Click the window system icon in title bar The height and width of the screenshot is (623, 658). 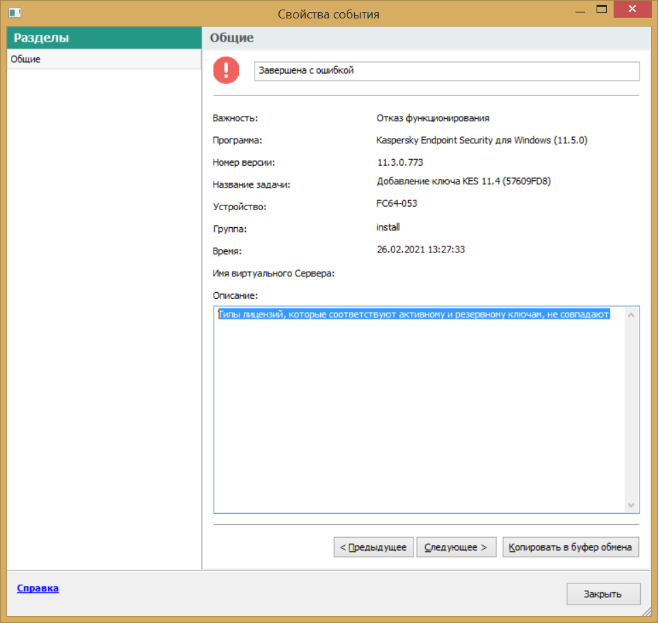(x=15, y=13)
